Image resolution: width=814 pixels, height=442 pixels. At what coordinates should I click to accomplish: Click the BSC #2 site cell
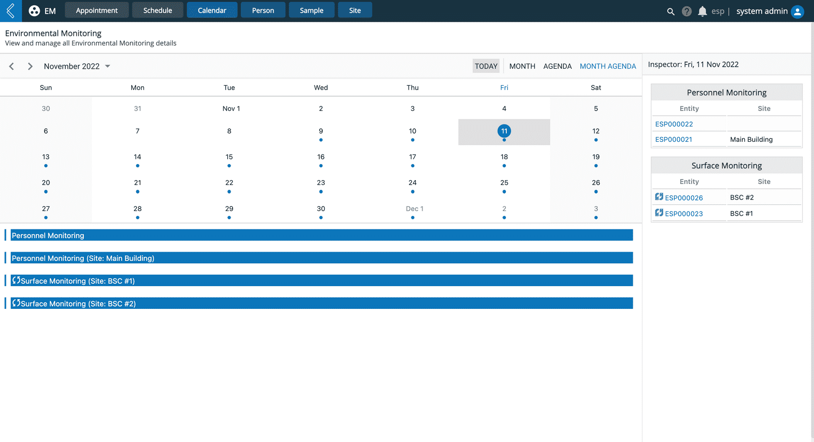pos(764,198)
